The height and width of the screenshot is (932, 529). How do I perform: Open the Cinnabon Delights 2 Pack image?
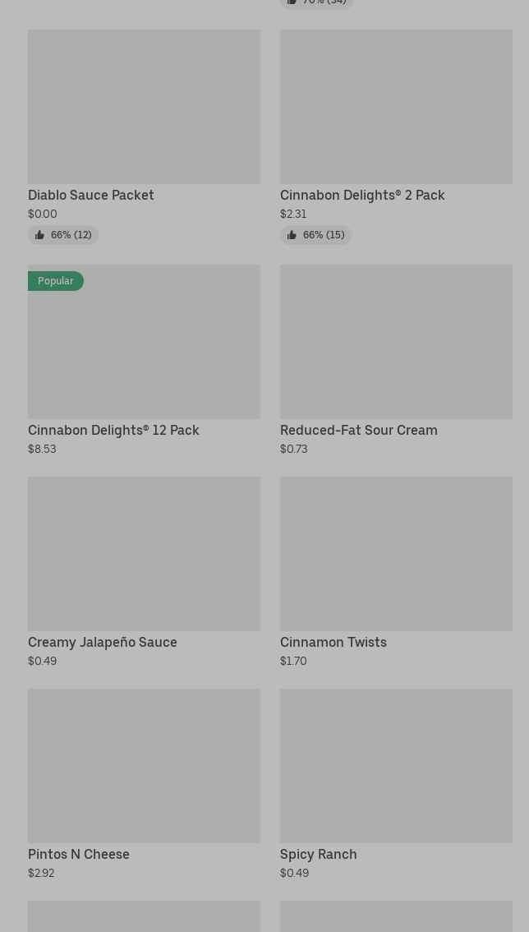396,107
